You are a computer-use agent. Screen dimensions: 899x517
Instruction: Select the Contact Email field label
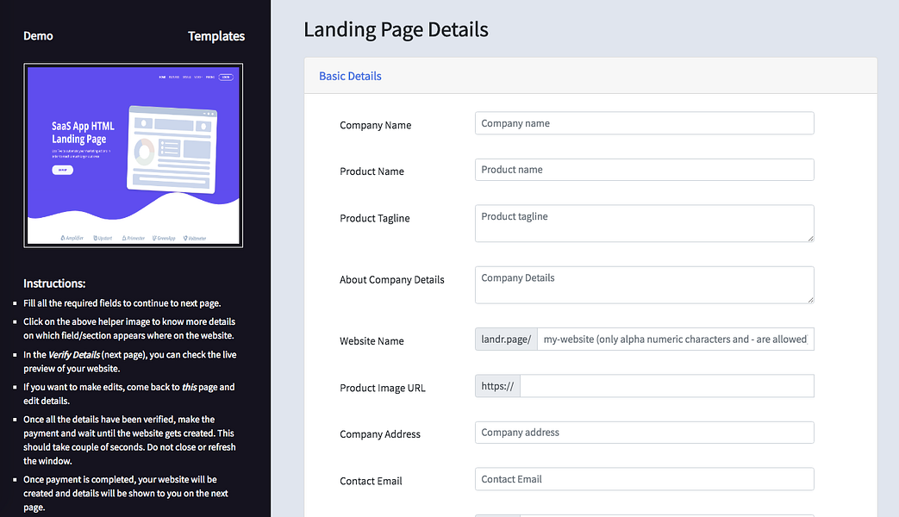(x=371, y=481)
